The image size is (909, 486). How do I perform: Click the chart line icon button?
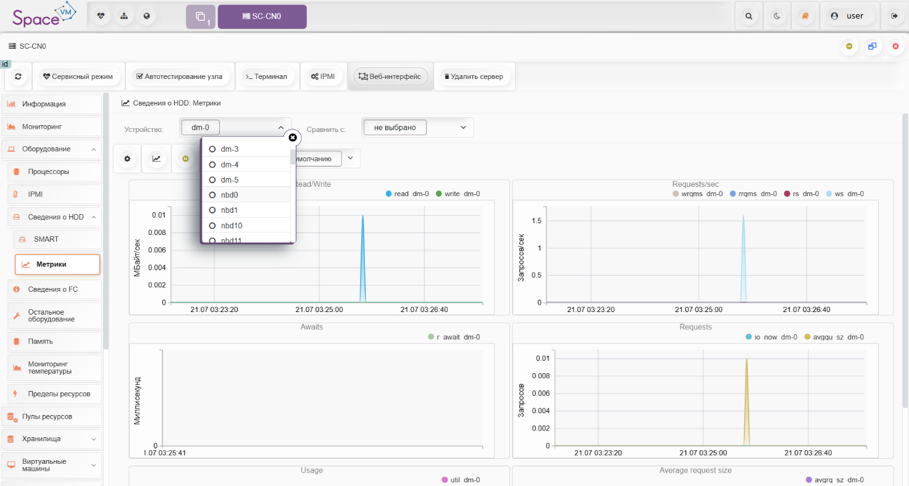157,159
